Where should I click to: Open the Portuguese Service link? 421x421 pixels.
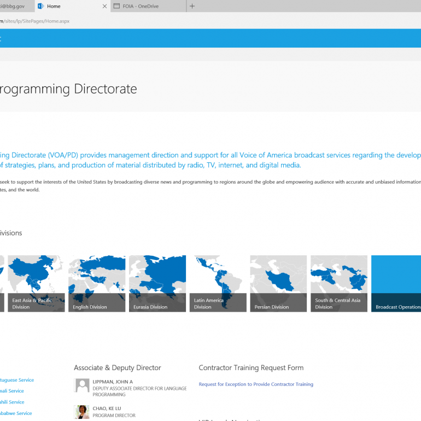coord(17,380)
